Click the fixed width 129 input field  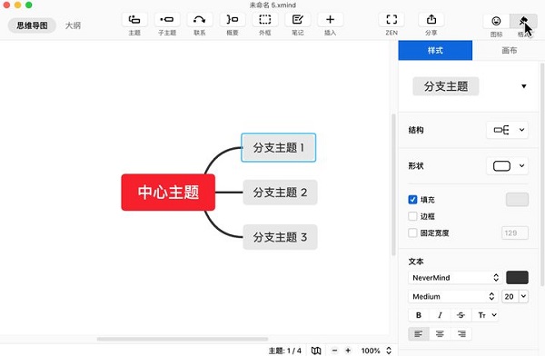click(x=515, y=232)
